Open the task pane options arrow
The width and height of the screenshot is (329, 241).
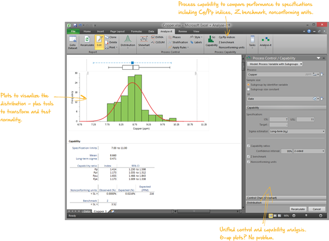click(318, 58)
